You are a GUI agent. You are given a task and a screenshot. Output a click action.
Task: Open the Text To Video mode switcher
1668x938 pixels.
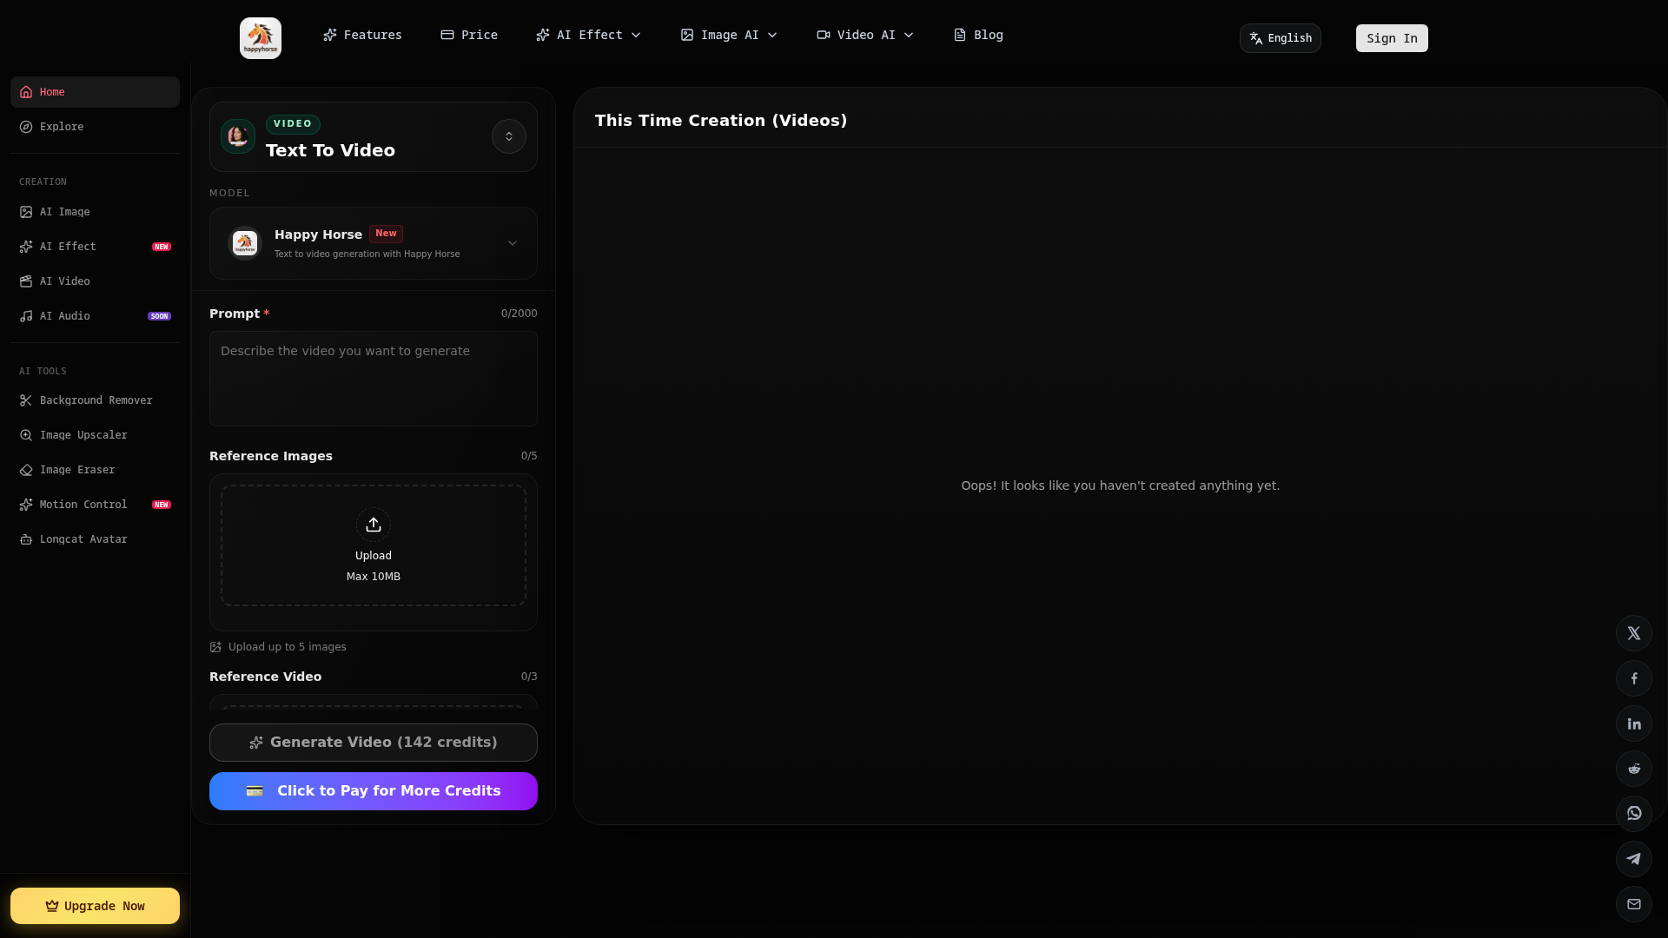[508, 136]
